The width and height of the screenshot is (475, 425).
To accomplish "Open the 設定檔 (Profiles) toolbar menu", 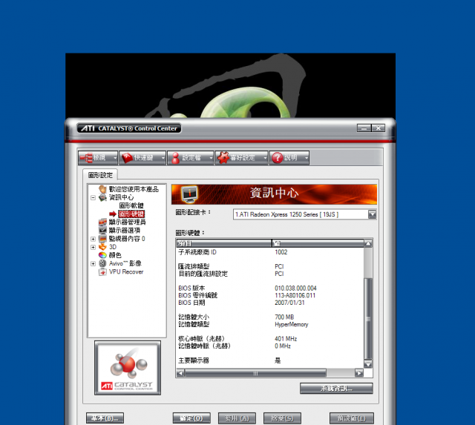I will pos(191,158).
